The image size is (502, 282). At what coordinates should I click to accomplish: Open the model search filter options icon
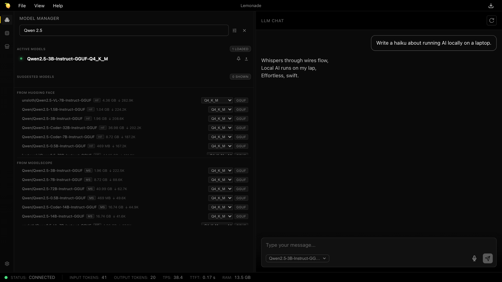235,31
